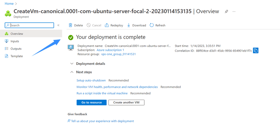Pin the deployment page with the pin icon

[226, 11]
